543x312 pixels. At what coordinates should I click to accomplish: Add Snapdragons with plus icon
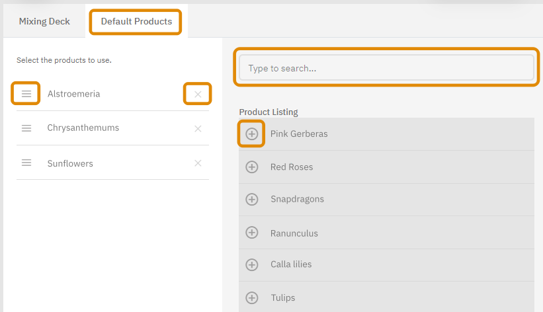[x=252, y=199]
